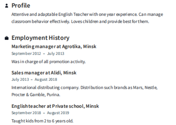This screenshot has height=125, width=176.
Task: Select the Profile section heading
Action: [x=21, y=6]
